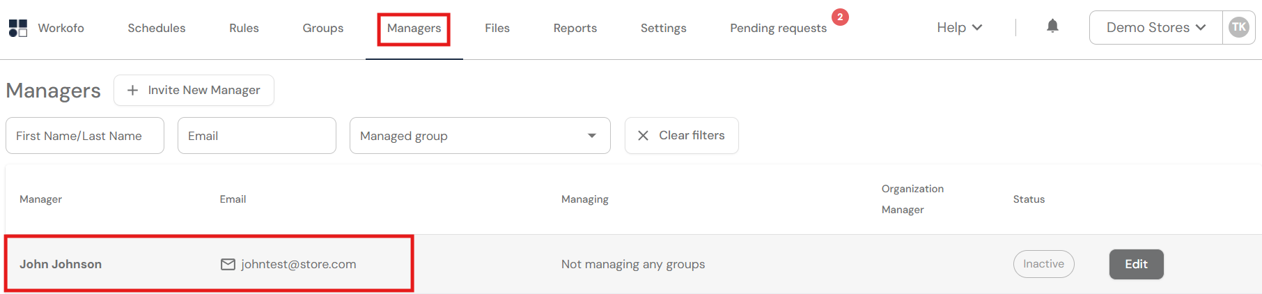This screenshot has width=1262, height=294.
Task: Click the Workofo logo icon
Action: tap(18, 28)
